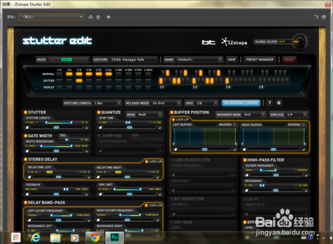Enable the Bit Reduction module
This screenshot has height=244, width=333.
[172, 199]
